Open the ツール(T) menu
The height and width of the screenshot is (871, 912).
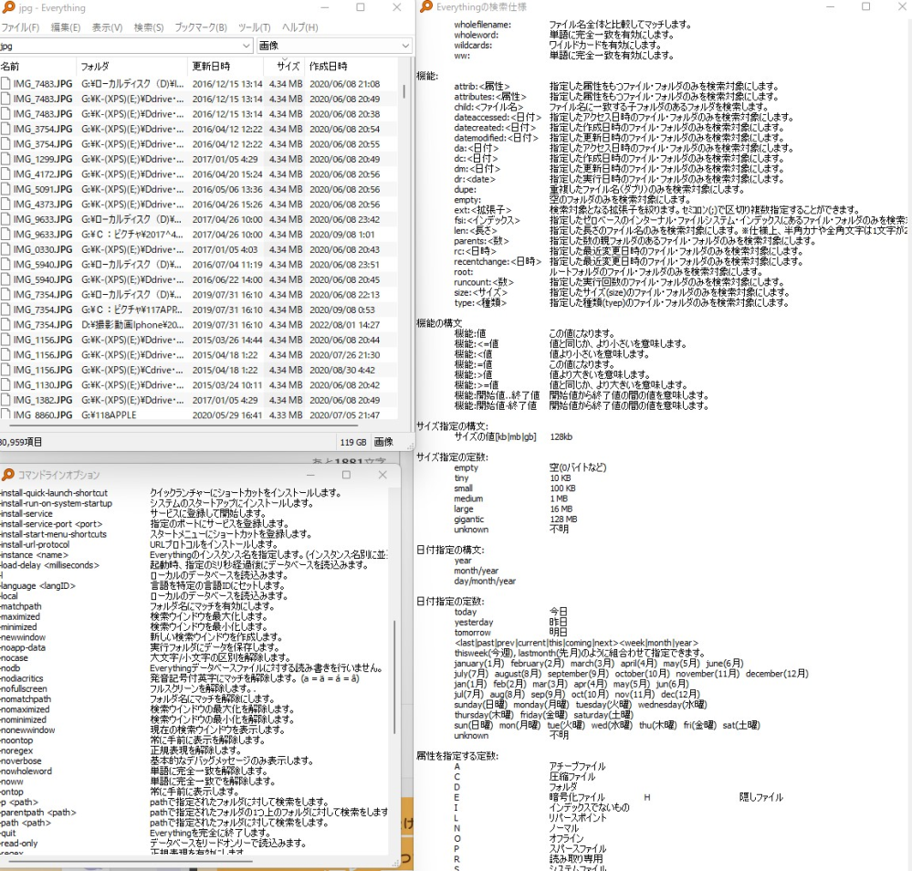pos(254,27)
